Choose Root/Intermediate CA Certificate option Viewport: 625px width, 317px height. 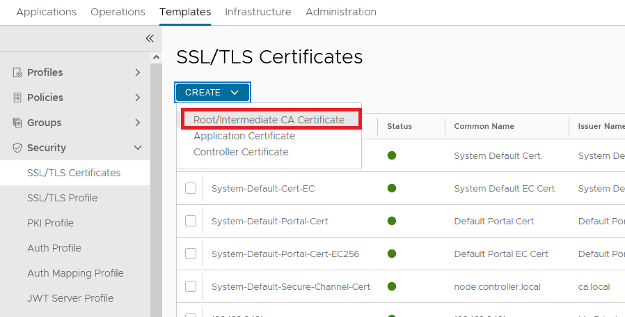pyautogui.click(x=269, y=120)
